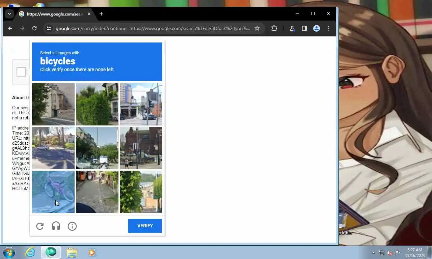This screenshot has width=432, height=259.
Task: Click the bicycles heading text
Action: [x=58, y=61]
